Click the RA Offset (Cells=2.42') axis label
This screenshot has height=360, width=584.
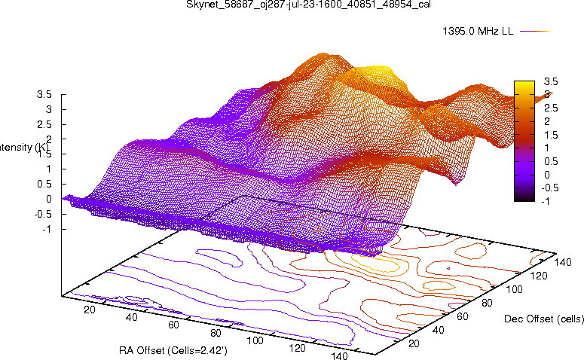click(173, 350)
